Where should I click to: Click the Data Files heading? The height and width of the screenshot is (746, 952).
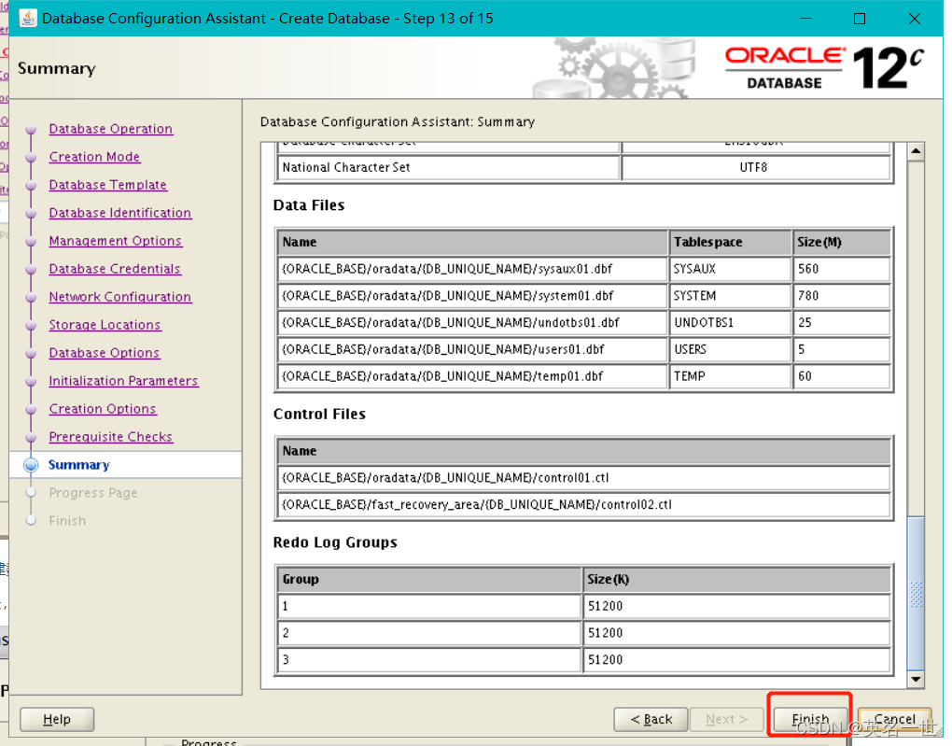(x=308, y=205)
